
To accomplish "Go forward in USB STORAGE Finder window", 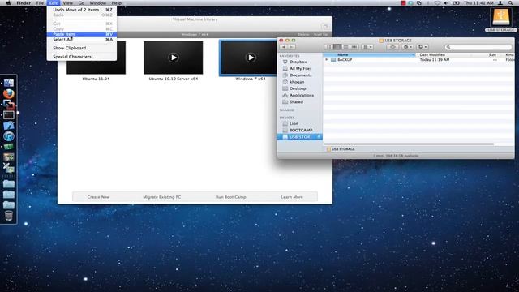I will [291, 47].
